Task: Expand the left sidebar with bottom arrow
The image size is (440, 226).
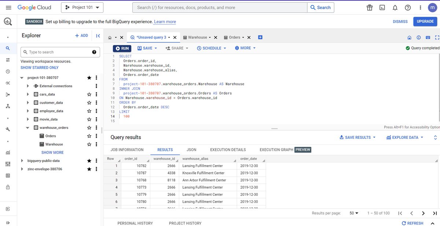Action: (8, 223)
